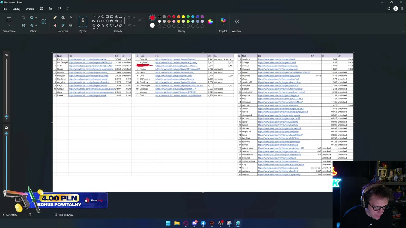Choose the Line shape
This screenshot has height=228, width=406.
[94, 16]
